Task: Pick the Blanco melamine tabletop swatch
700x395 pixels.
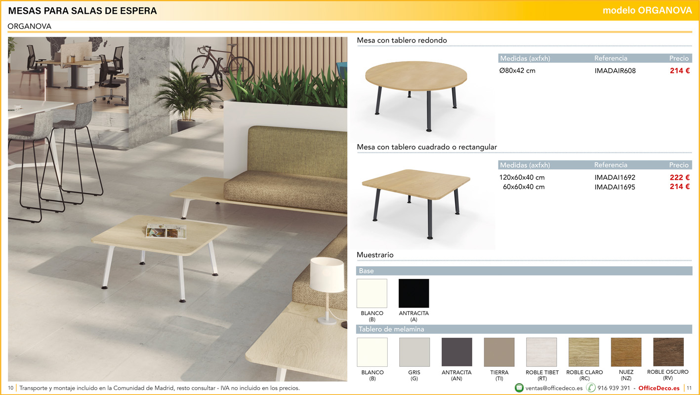Action: (372, 352)
